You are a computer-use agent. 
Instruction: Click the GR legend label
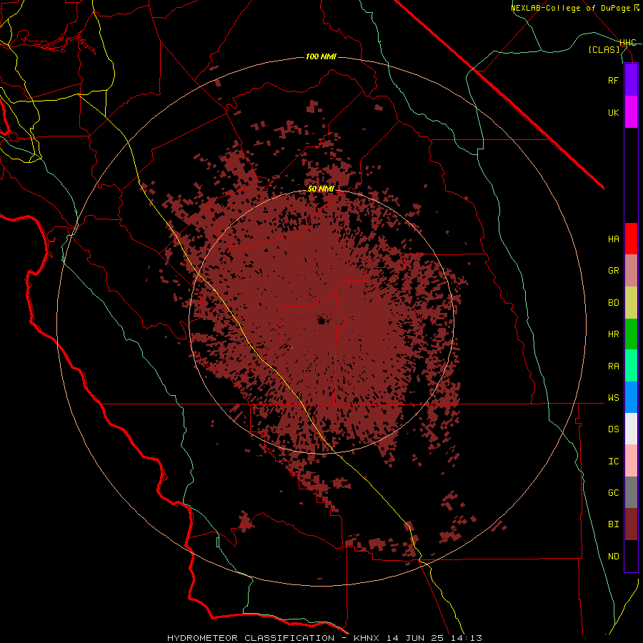tap(614, 271)
